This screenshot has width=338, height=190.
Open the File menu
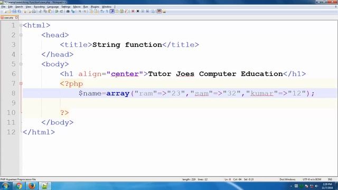3,7
